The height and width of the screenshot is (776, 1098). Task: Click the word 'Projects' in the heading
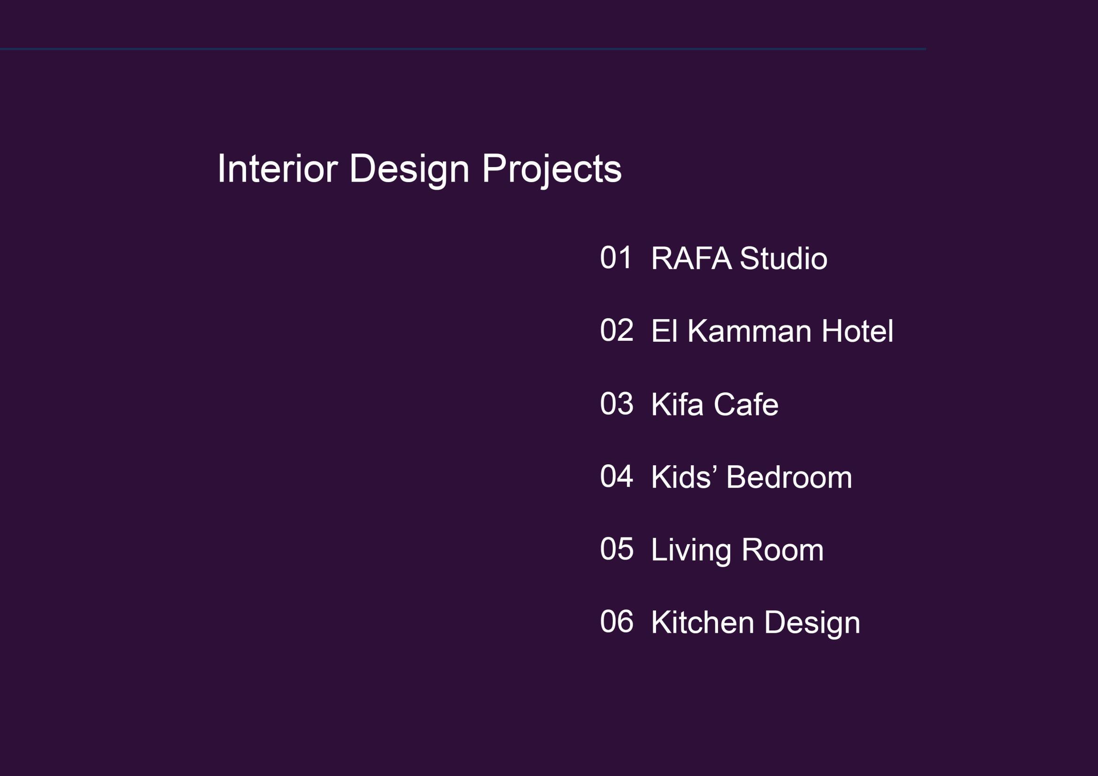pyautogui.click(x=551, y=169)
